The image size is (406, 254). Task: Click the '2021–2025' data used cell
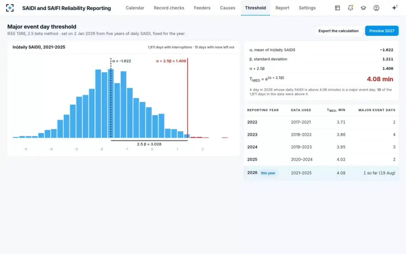click(301, 173)
